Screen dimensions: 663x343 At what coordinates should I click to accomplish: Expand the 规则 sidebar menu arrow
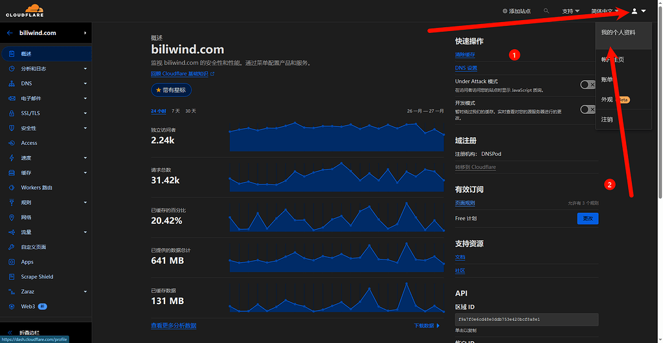(x=85, y=203)
